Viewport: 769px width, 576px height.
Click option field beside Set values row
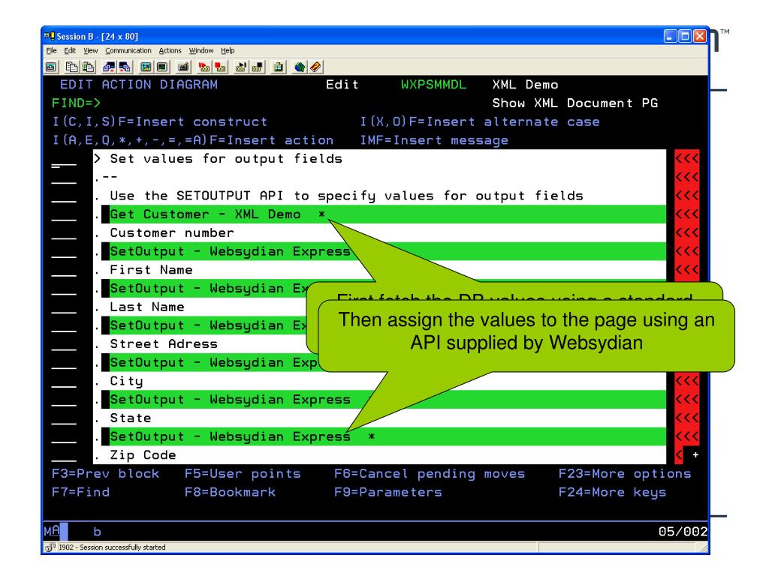[x=64, y=160]
